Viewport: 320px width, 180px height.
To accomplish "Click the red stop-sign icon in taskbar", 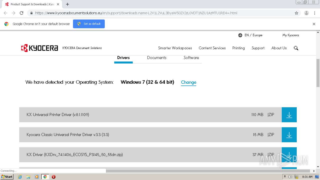I will tap(53, 177).
